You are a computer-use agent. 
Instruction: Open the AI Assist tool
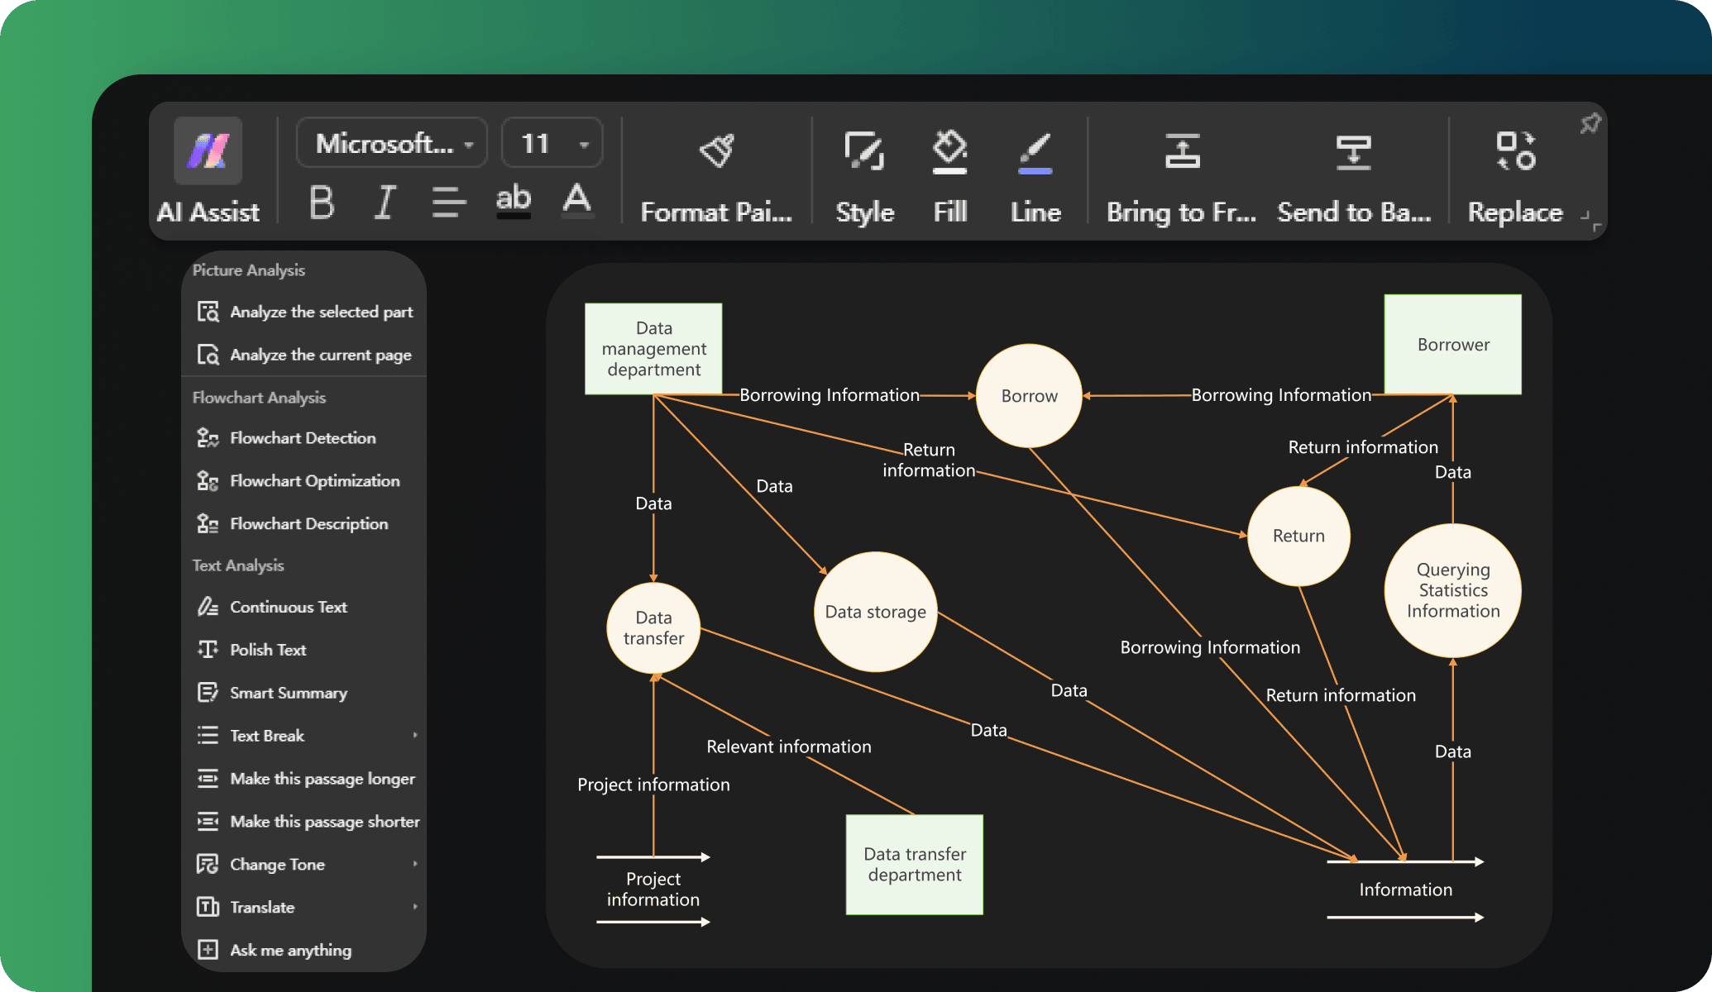coord(208,171)
